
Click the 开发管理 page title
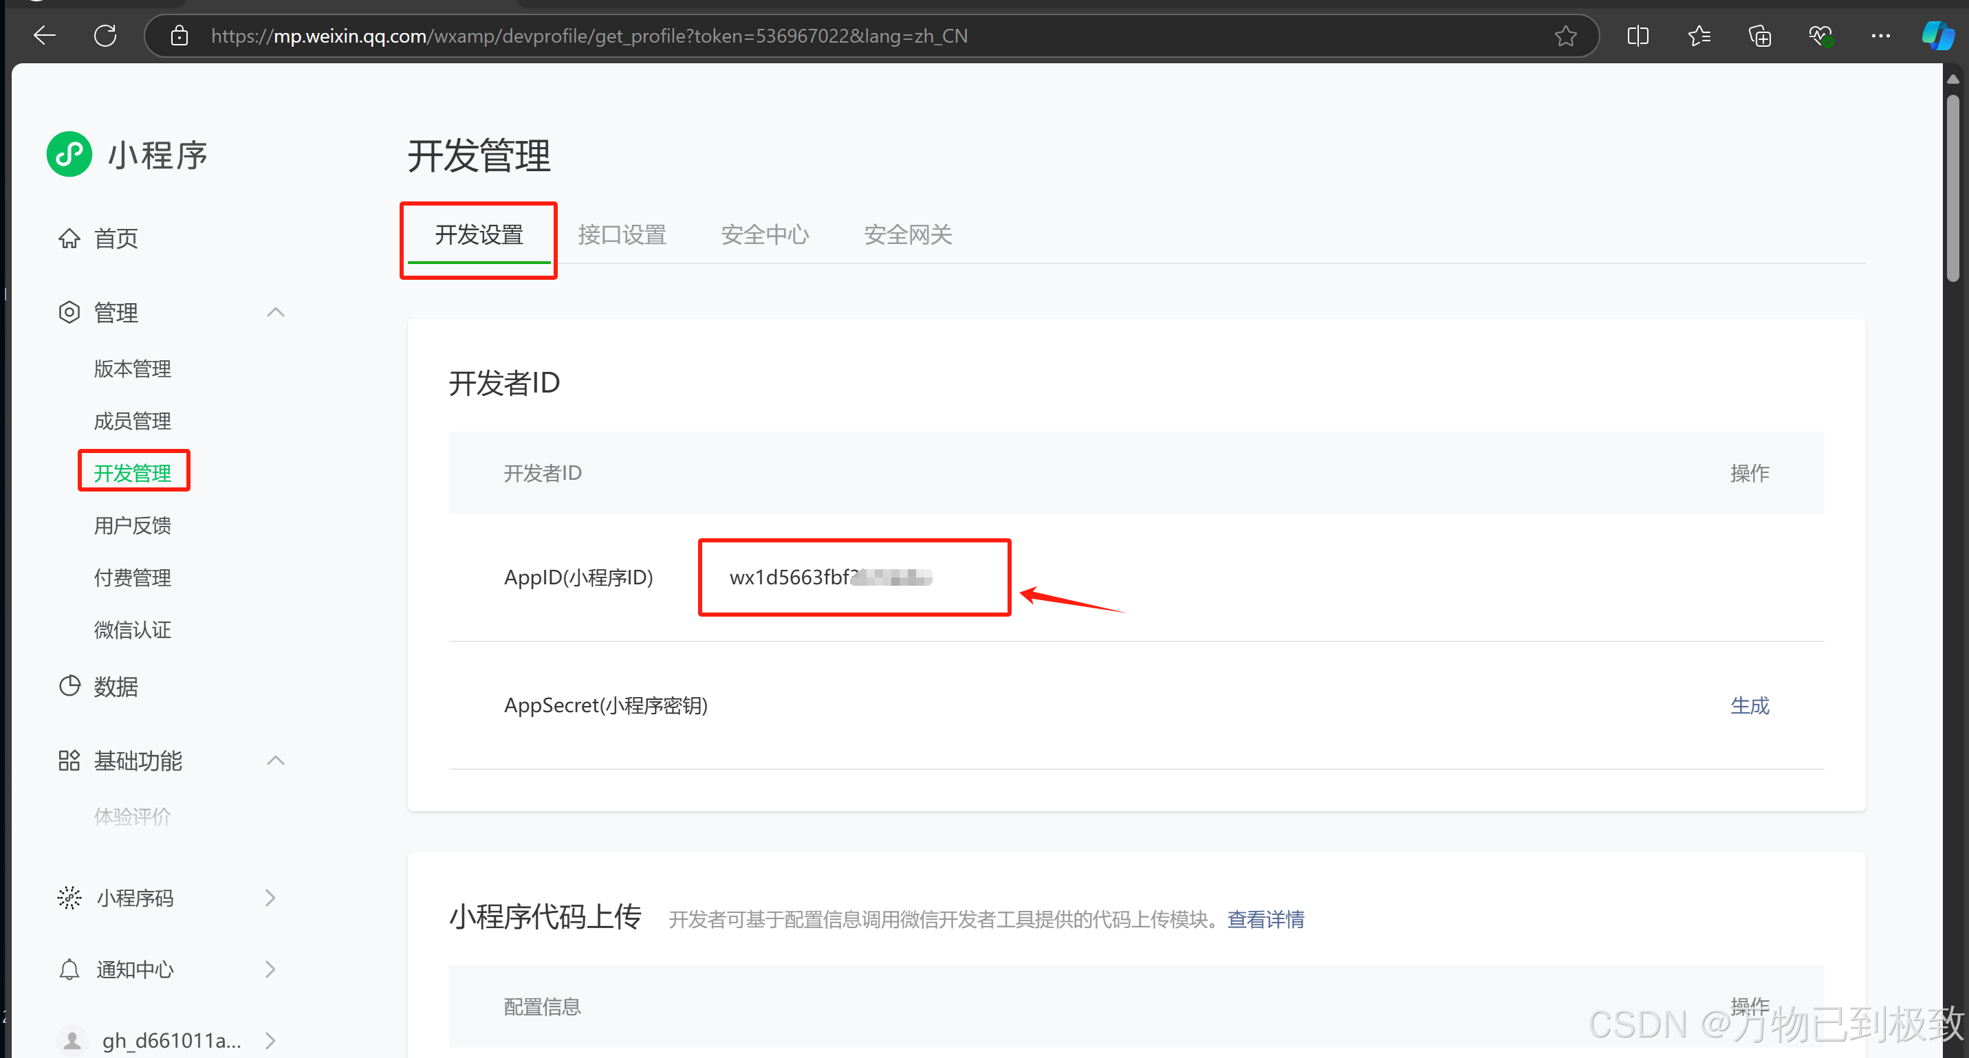tap(479, 156)
